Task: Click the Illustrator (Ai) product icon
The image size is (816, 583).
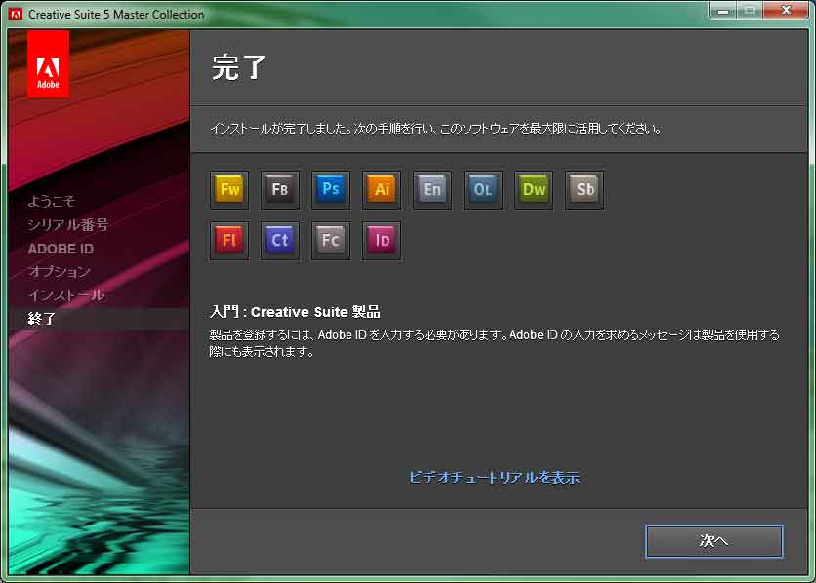Action: coord(382,190)
